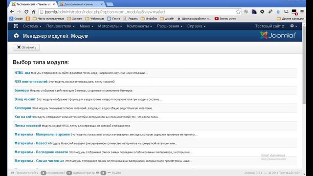The image size is (313, 176).
Task: Click the page vertical scrollbar thumb
Action: tap(304, 65)
